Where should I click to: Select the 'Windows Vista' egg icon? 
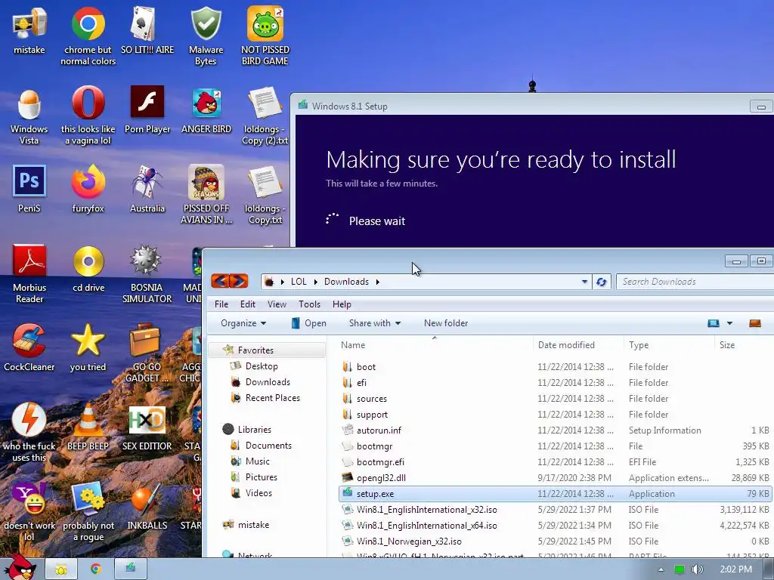[29, 116]
